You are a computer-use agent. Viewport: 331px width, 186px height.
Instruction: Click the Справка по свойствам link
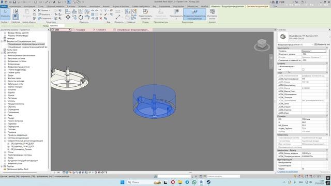pyautogui.click(x=288, y=172)
